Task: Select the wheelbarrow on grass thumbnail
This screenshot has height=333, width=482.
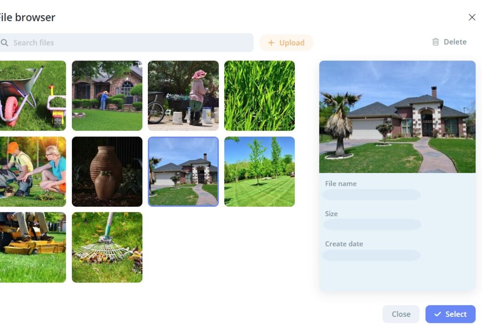Action: (32, 96)
